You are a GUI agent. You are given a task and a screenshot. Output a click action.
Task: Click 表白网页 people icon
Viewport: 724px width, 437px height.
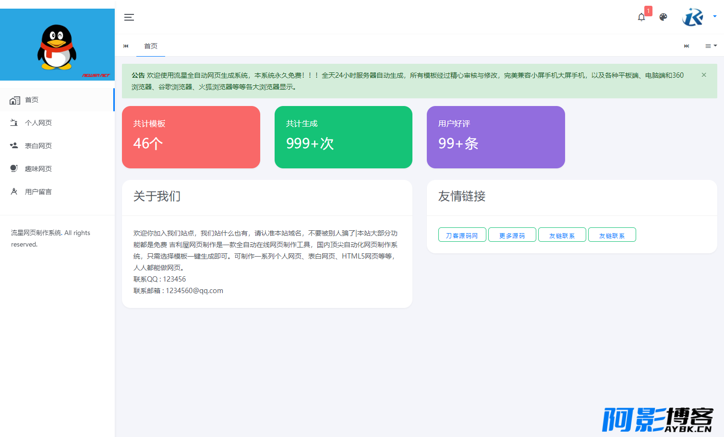14,145
